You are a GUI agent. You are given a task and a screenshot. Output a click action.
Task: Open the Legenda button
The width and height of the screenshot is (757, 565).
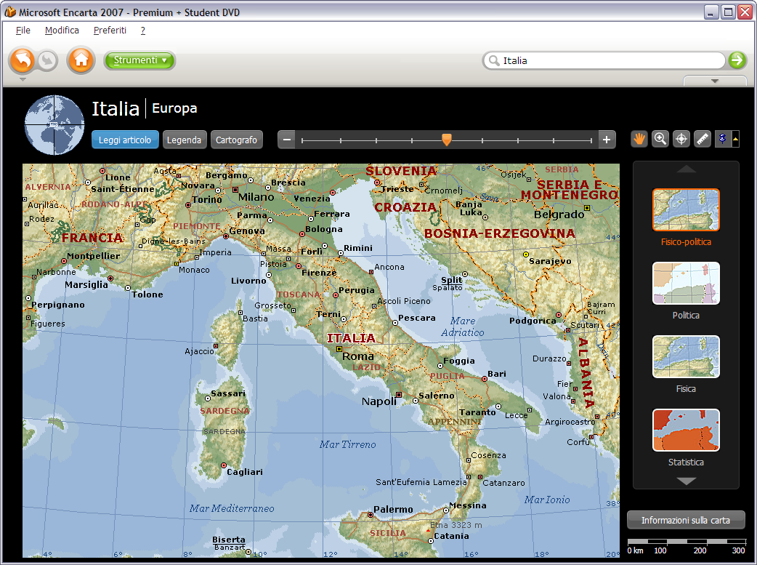click(184, 140)
